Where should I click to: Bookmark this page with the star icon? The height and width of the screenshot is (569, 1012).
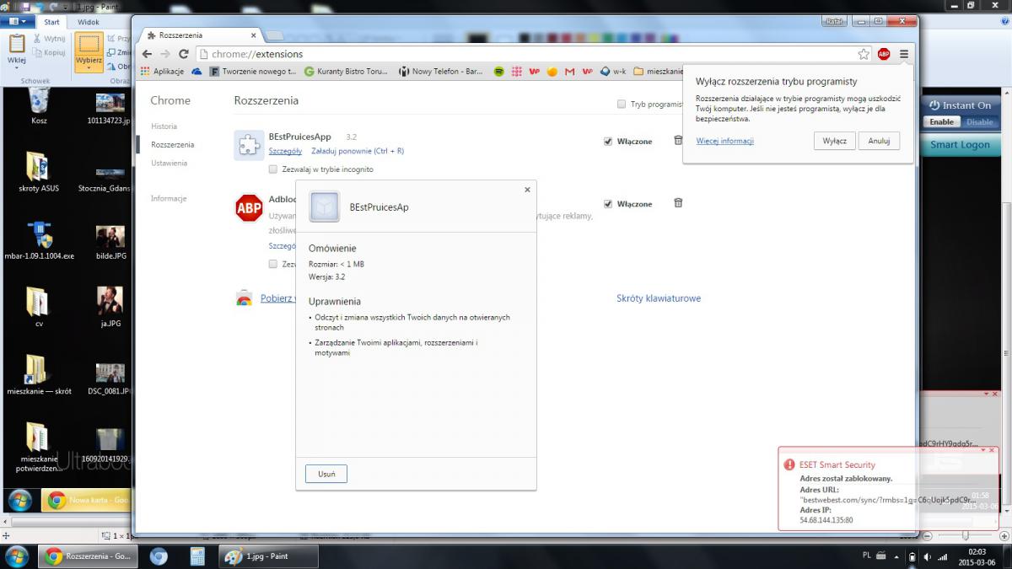point(864,54)
